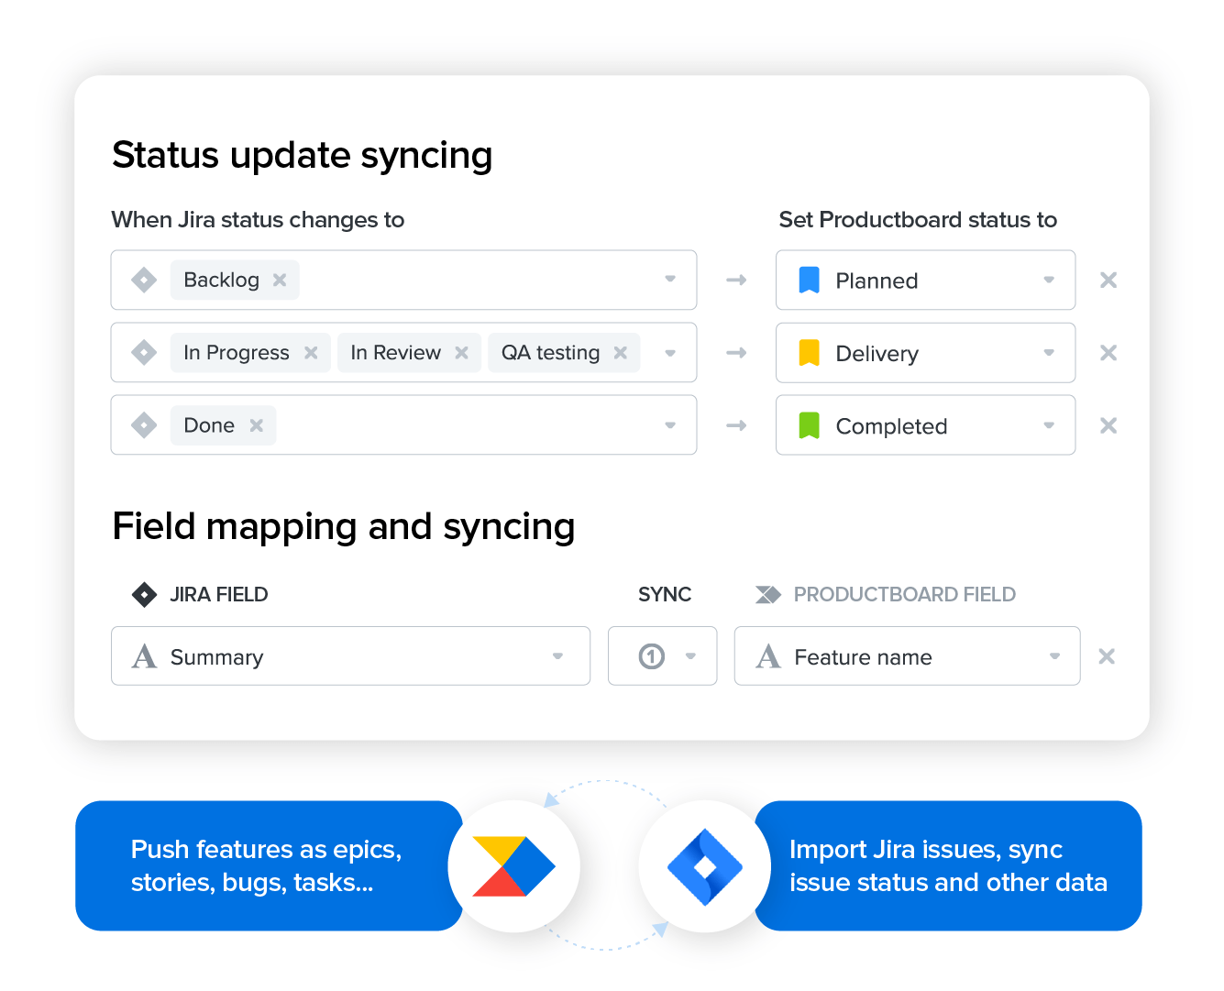The height and width of the screenshot is (991, 1224).
Task: Click the yellow Delivery bookmark icon
Action: (x=809, y=353)
